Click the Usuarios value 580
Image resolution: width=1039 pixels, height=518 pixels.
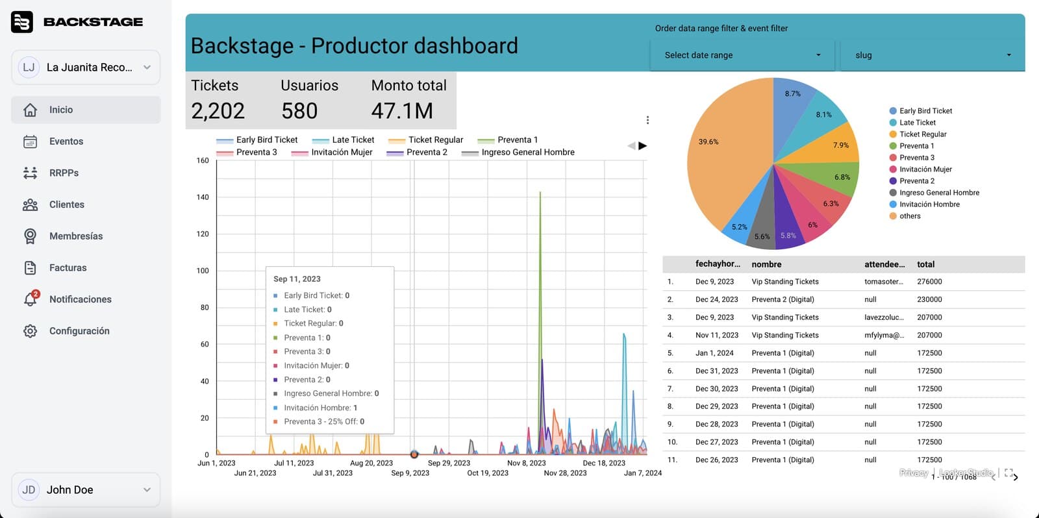pos(299,111)
